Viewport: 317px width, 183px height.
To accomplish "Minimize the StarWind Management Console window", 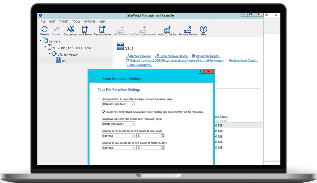I will [244, 14].
